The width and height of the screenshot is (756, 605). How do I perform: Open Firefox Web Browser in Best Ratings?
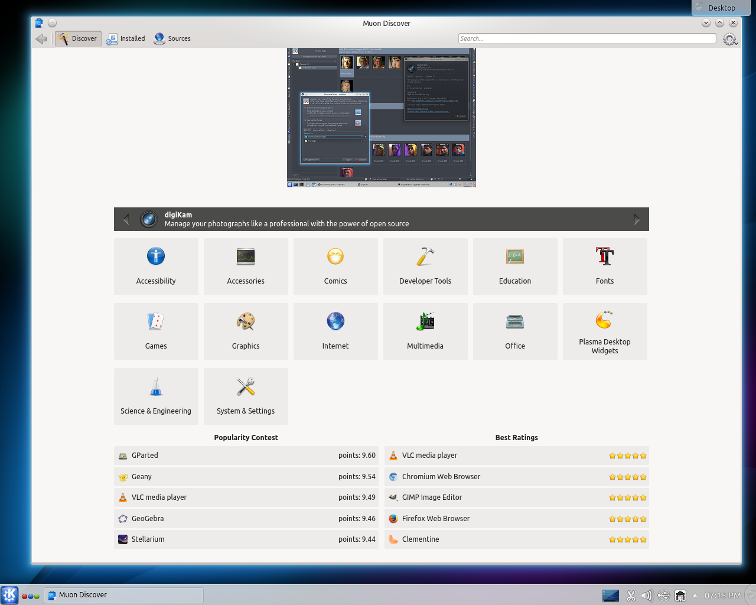[x=517, y=519]
